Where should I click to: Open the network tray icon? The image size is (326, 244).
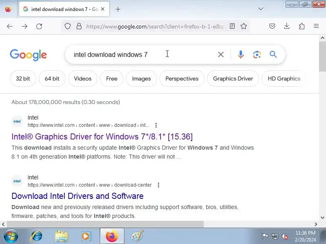coord(275,236)
